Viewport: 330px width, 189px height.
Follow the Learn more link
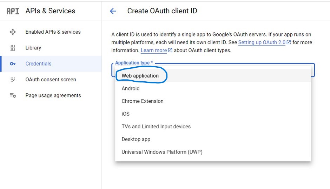(x=154, y=50)
